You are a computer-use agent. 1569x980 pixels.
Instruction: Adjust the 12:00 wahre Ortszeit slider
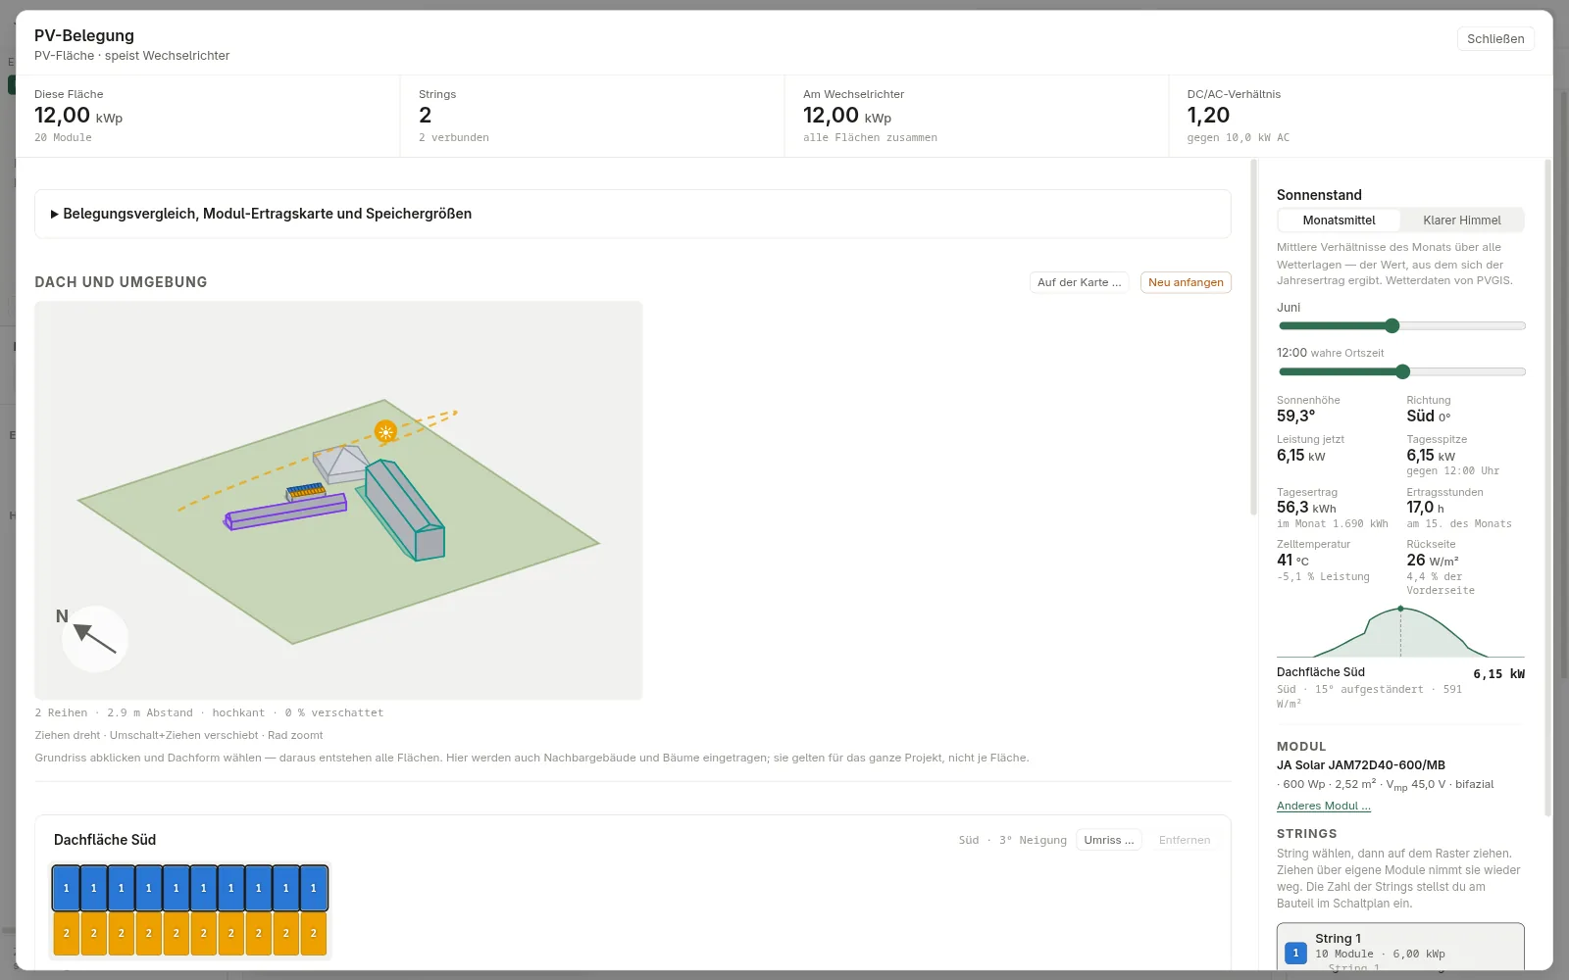click(x=1402, y=371)
